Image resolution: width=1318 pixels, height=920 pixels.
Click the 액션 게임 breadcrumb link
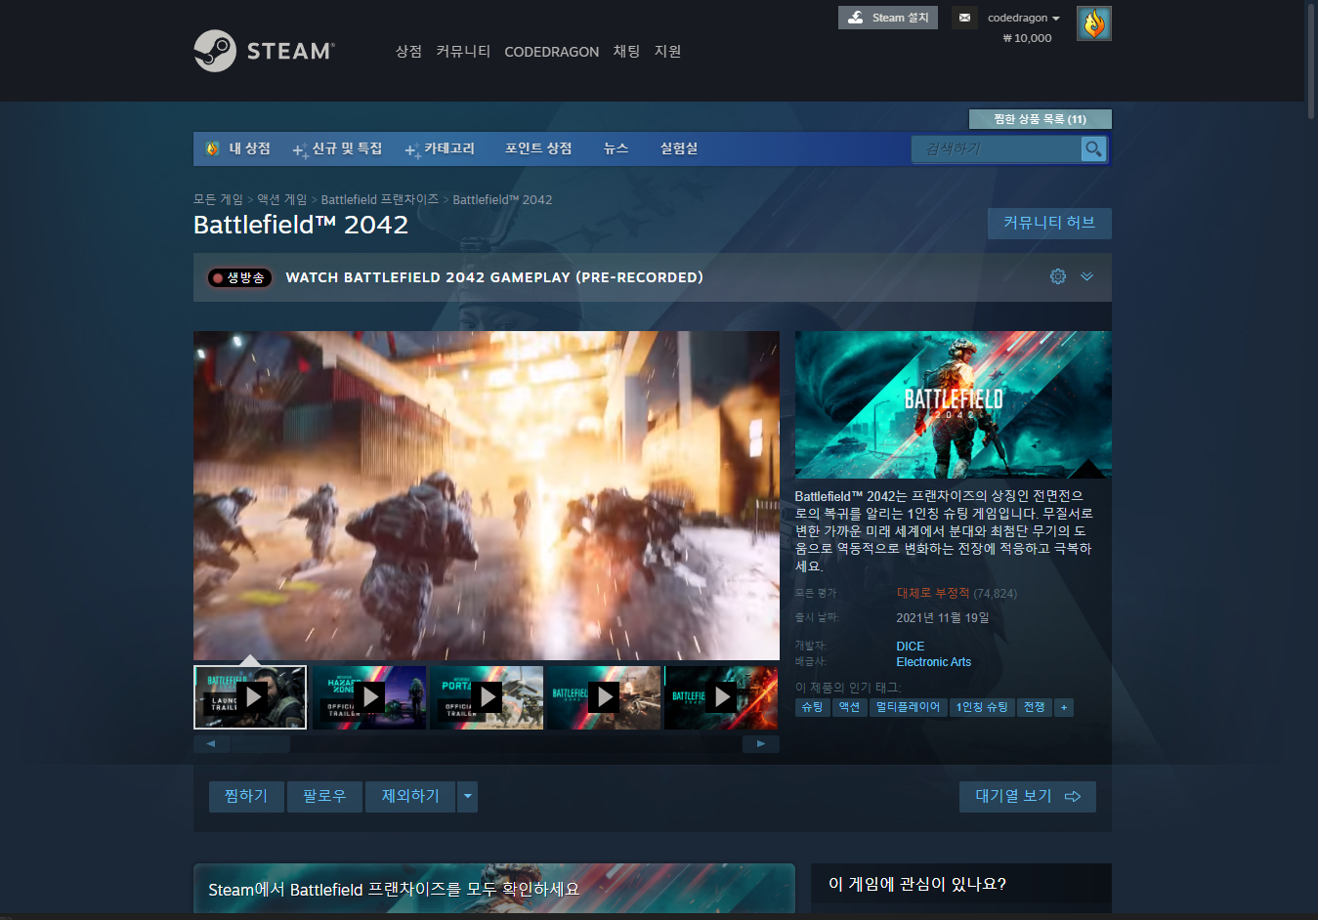282,199
